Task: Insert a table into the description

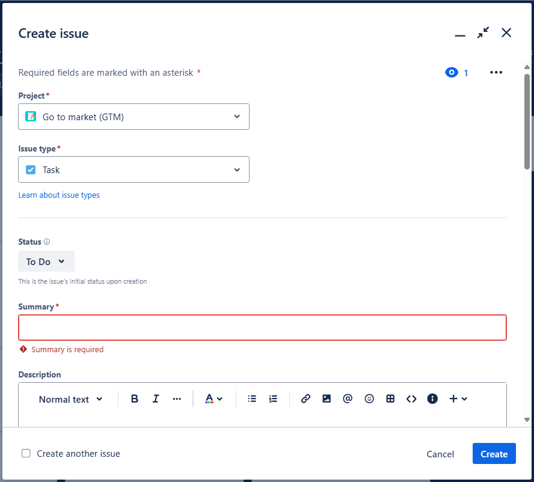Action: point(390,399)
